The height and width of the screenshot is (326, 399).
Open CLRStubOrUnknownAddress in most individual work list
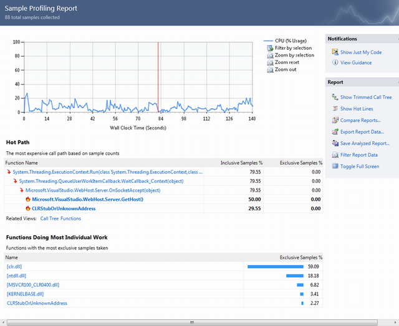[37, 303]
